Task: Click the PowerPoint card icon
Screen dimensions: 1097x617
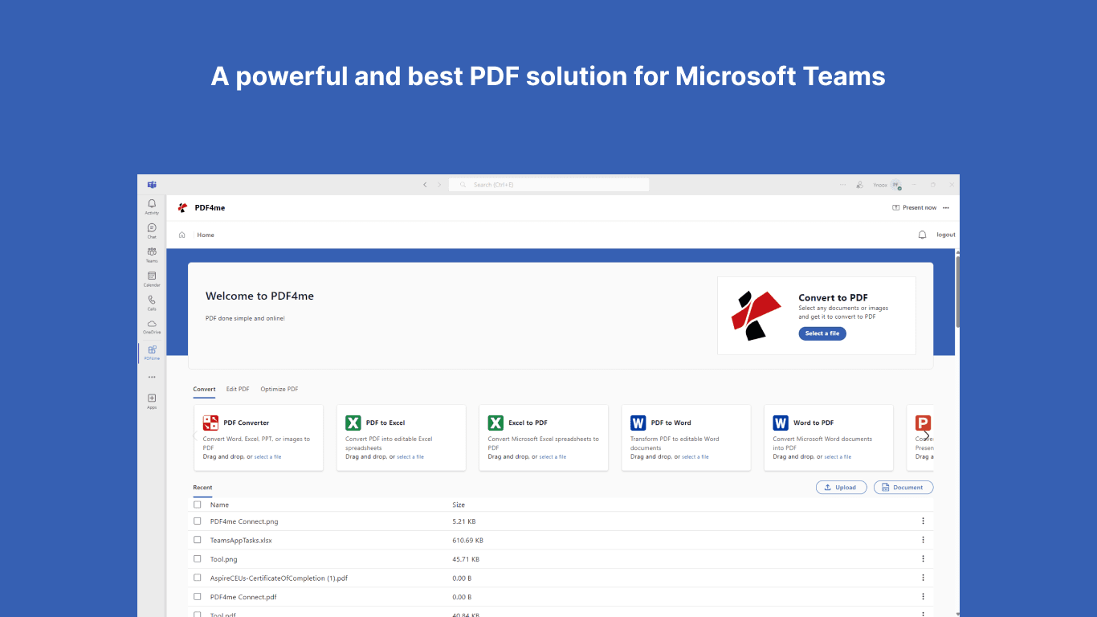Action: pos(923,423)
